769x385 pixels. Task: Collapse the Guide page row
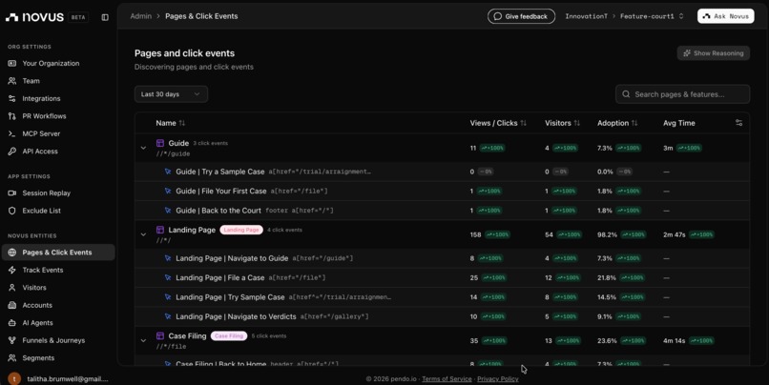coord(143,148)
